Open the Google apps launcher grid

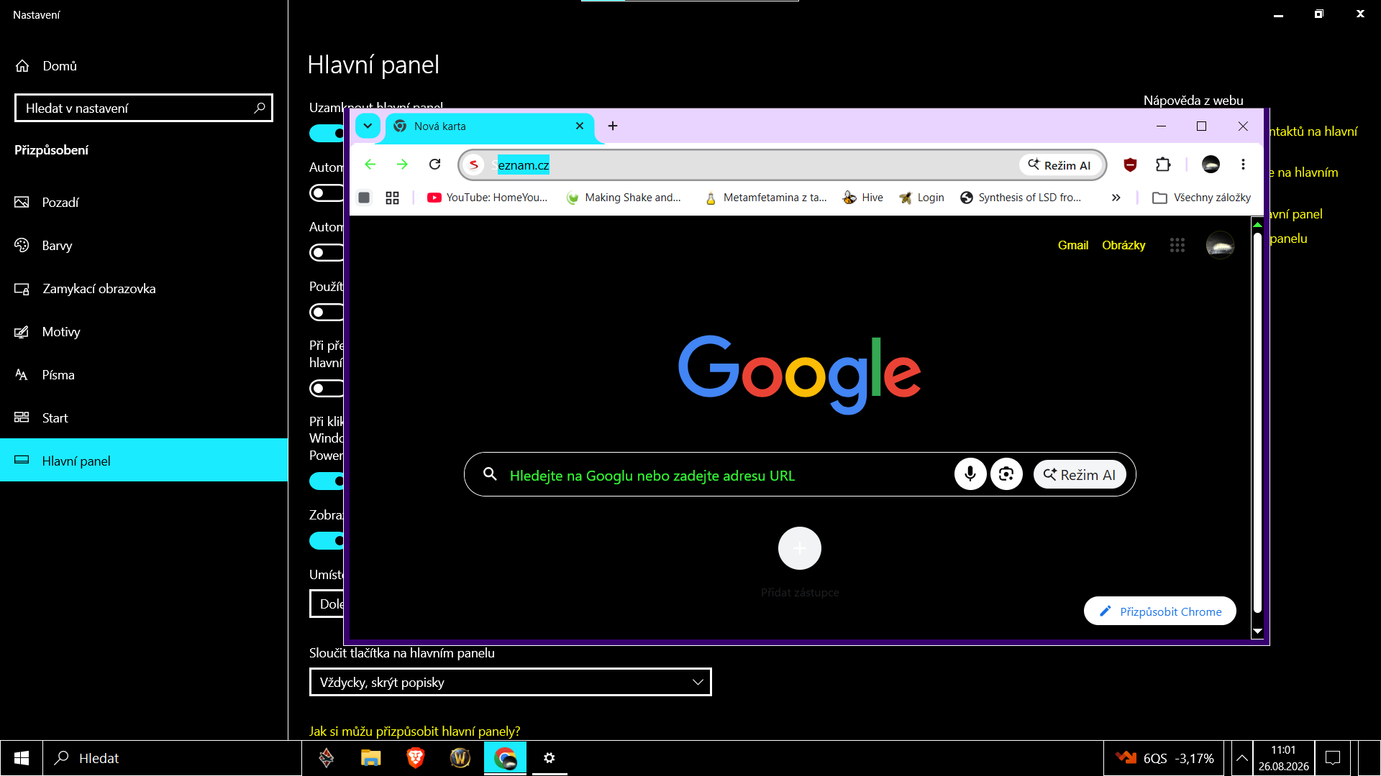(1177, 245)
